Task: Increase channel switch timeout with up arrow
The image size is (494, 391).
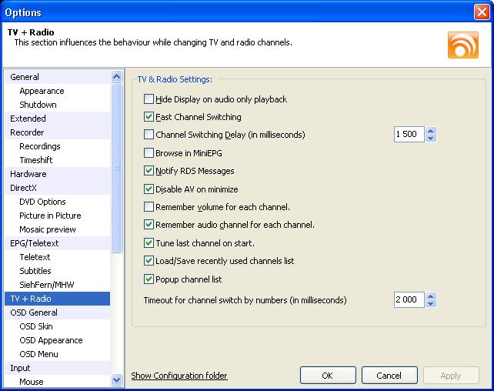Action: click(430, 296)
